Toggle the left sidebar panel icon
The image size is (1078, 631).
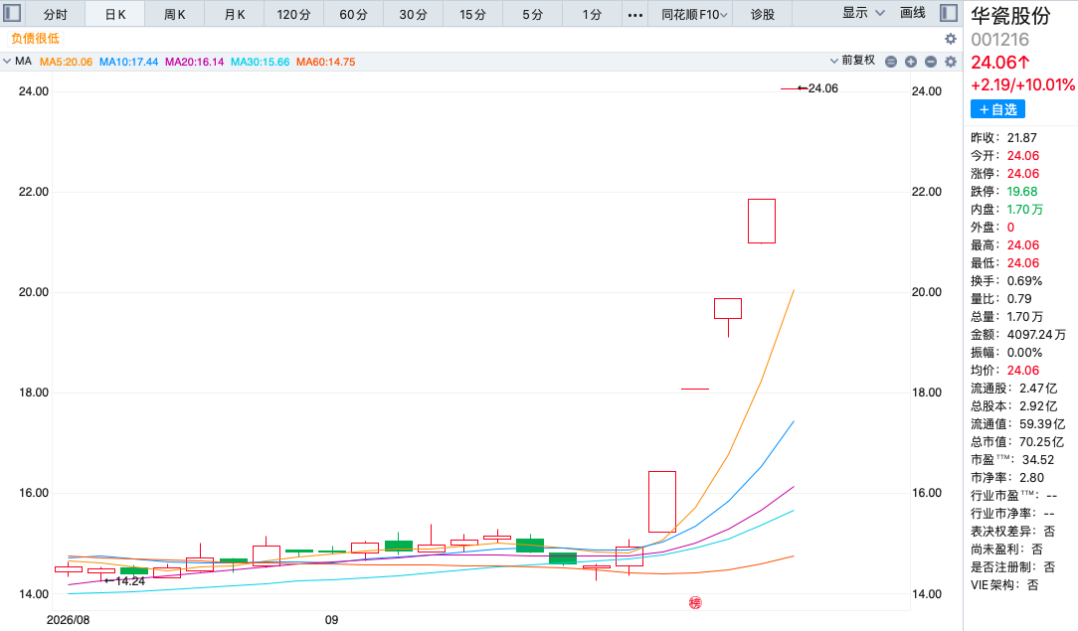point(12,13)
